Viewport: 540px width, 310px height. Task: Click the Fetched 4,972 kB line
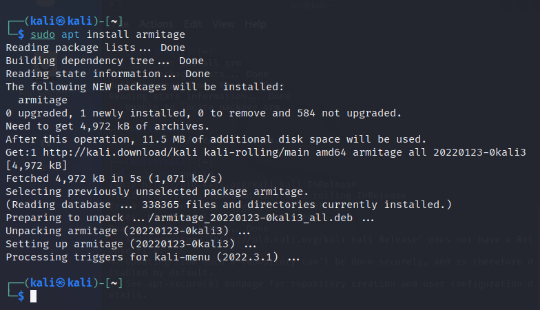point(114,178)
